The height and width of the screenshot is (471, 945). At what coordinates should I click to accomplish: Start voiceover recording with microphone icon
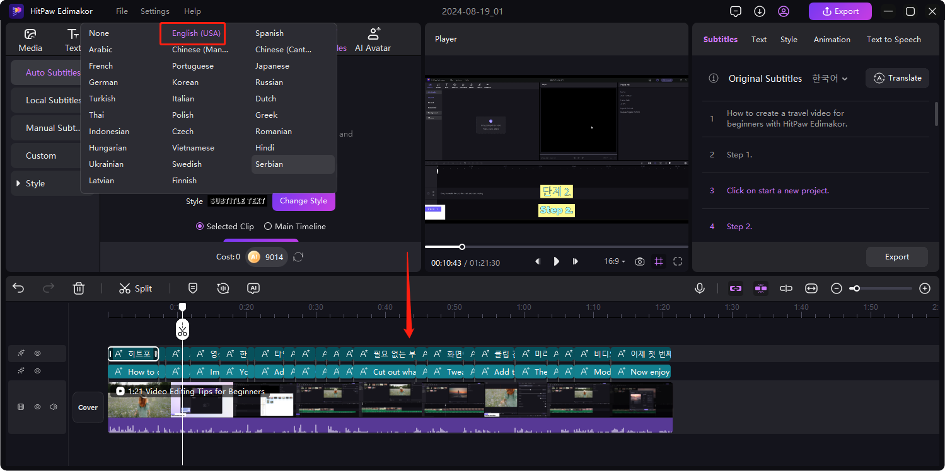click(x=700, y=288)
